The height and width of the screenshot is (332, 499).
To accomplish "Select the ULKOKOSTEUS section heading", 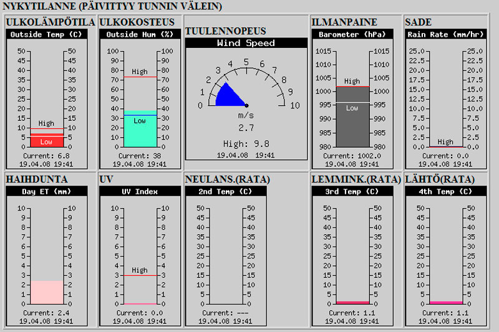I will click(x=137, y=22).
